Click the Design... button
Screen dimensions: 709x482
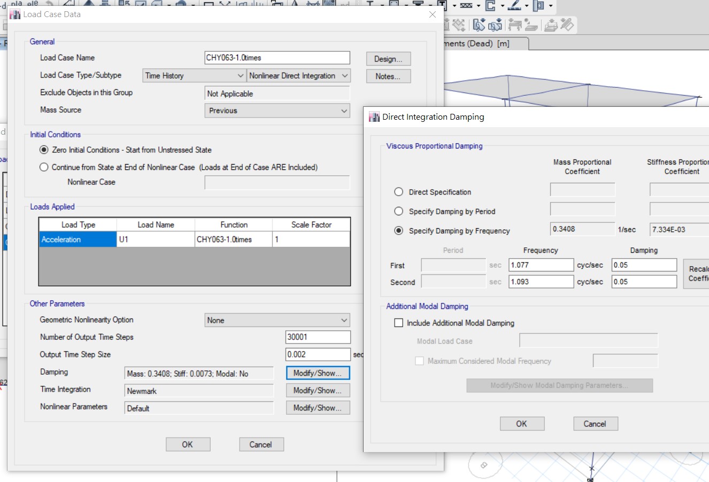(388, 59)
